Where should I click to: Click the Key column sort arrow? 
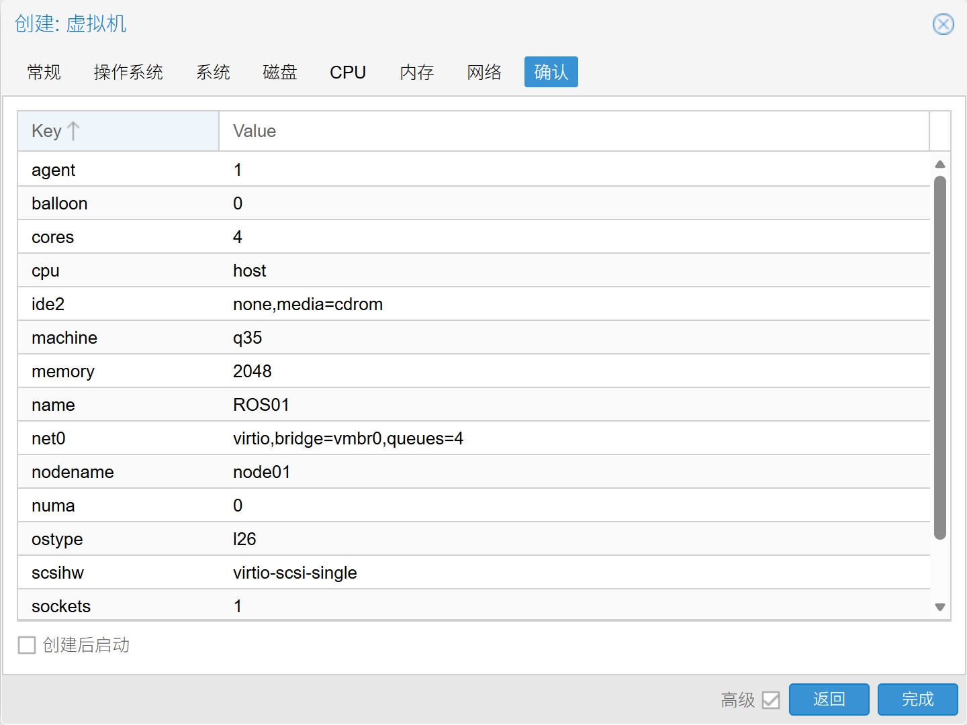(73, 131)
